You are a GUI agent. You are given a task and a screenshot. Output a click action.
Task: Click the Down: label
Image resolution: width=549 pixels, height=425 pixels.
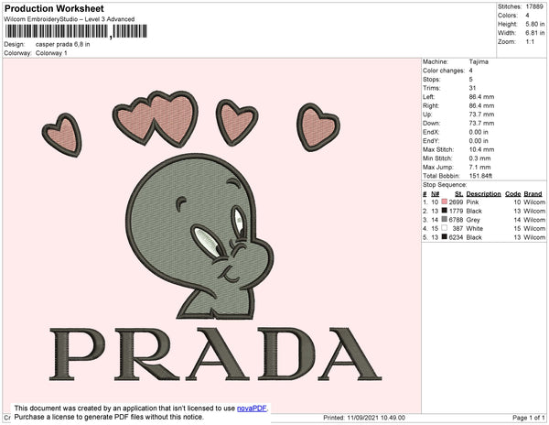tap(431, 123)
